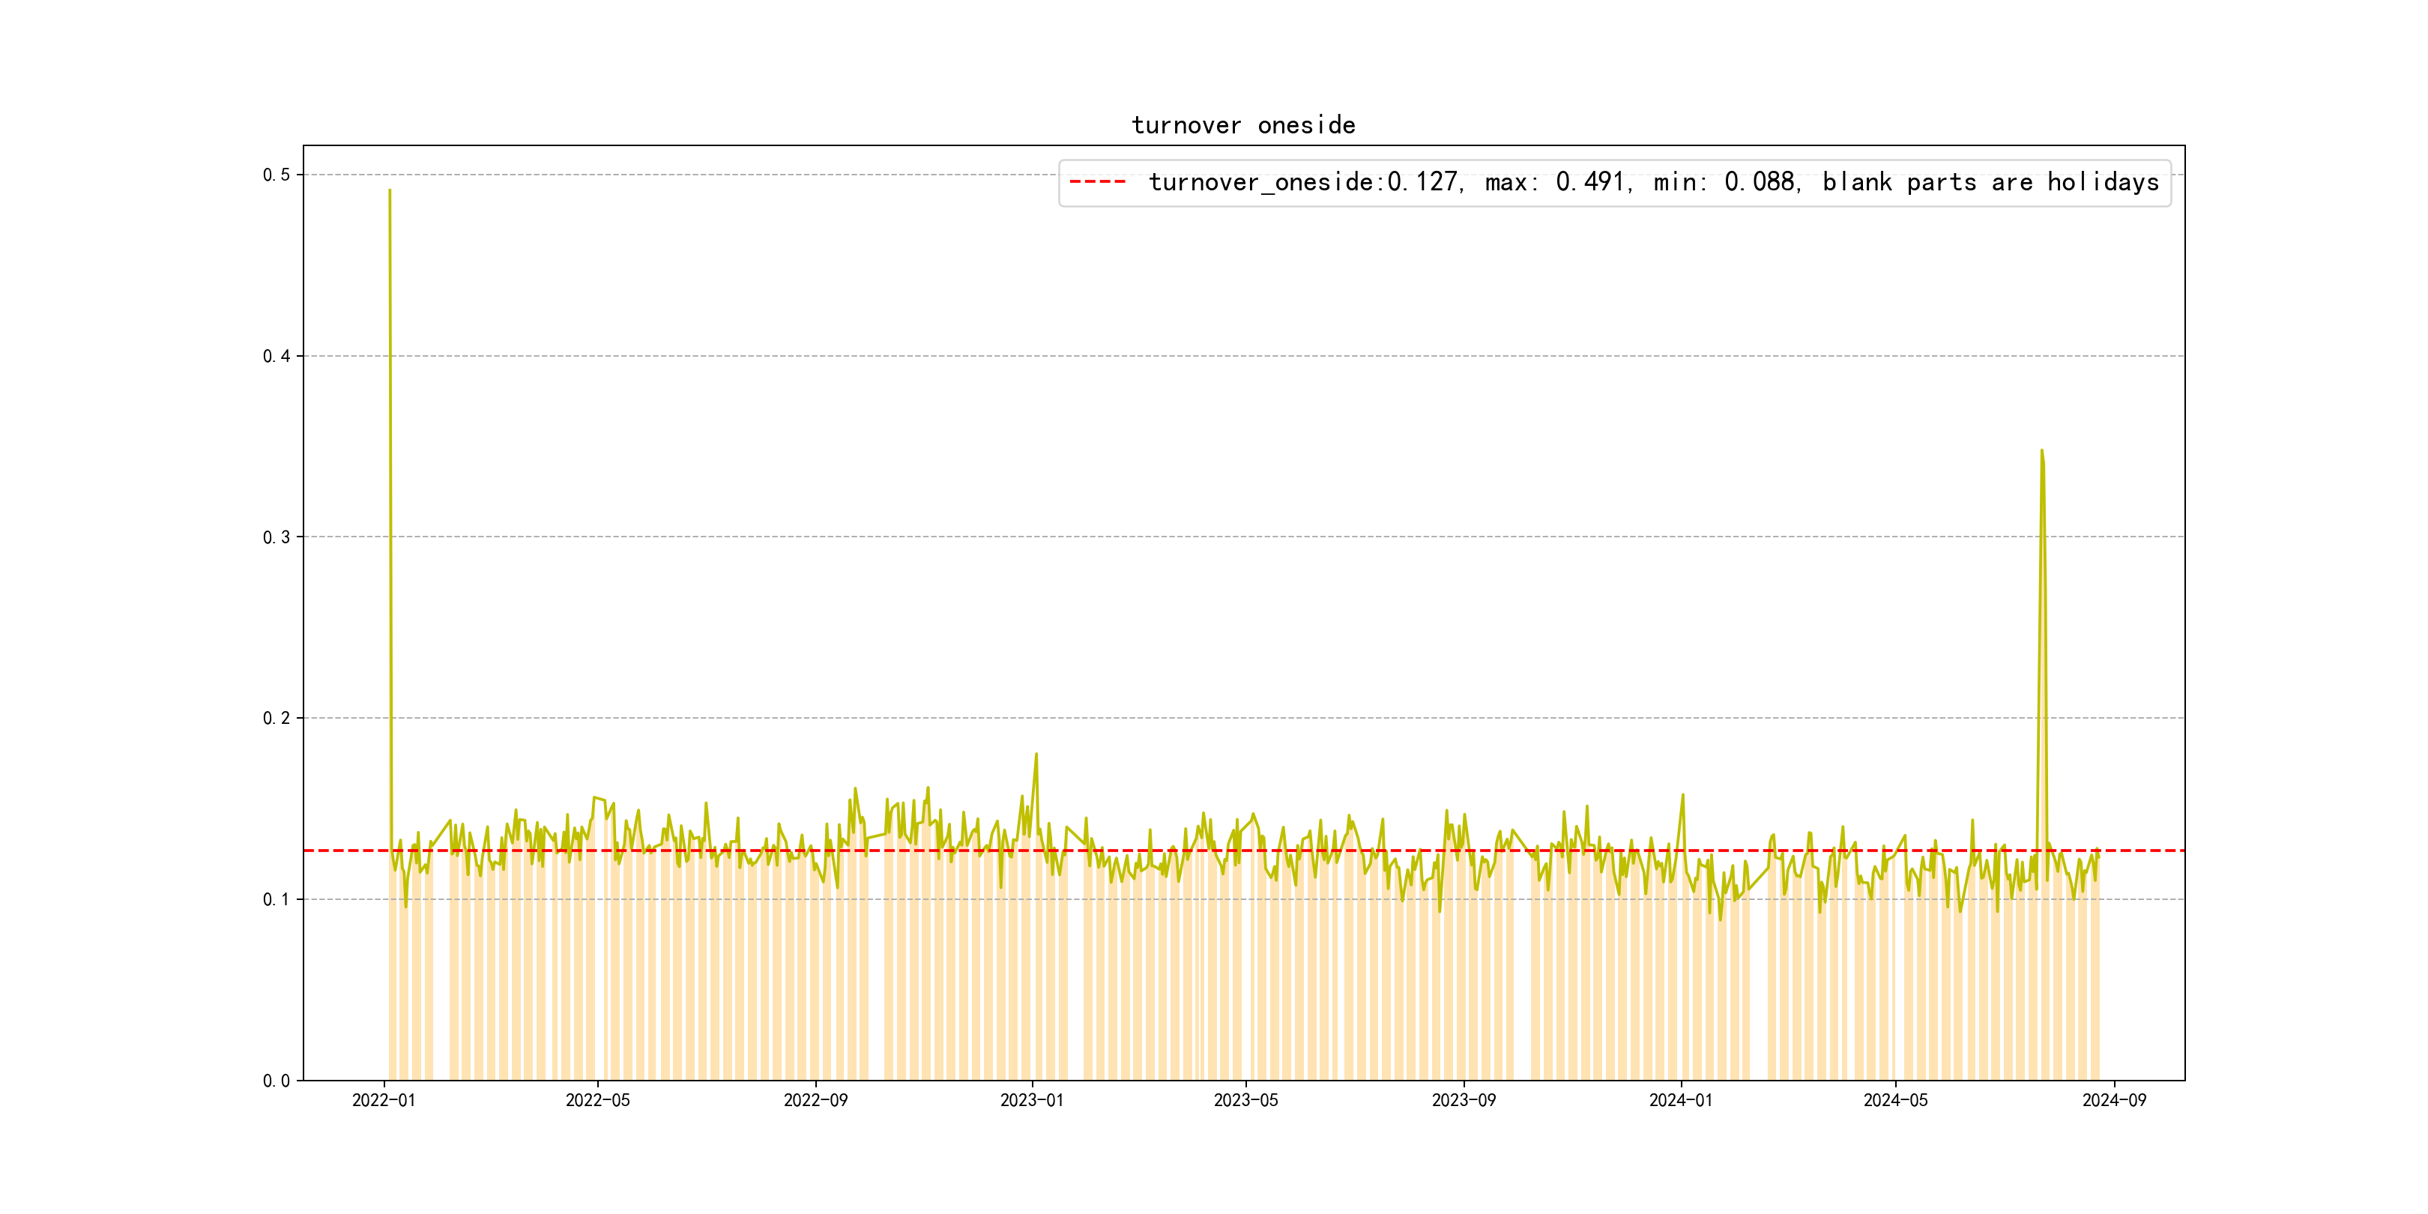This screenshot has width=2428, height=1214.
Task: Click the top of the initial 0.491 spike
Action: [389, 190]
